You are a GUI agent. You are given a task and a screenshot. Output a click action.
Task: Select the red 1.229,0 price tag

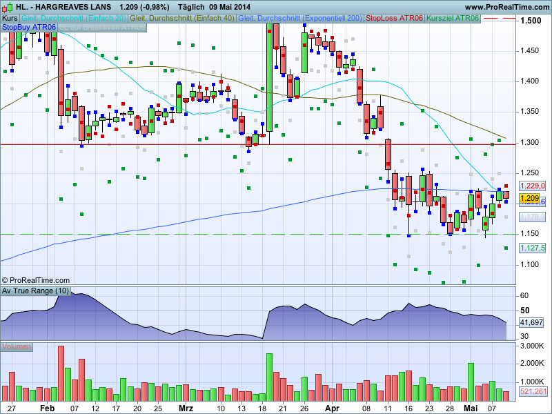tap(532, 186)
